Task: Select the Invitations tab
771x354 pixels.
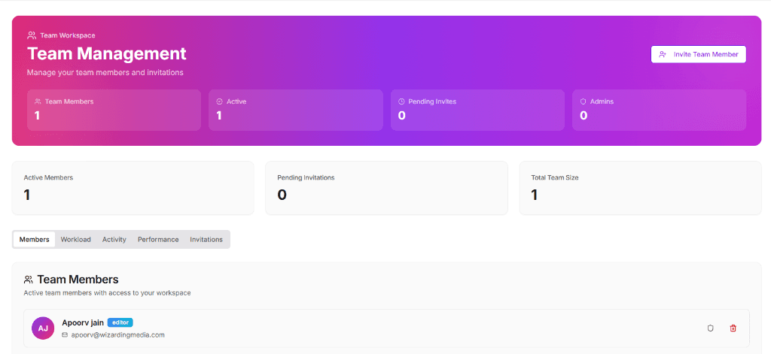Action: click(206, 240)
